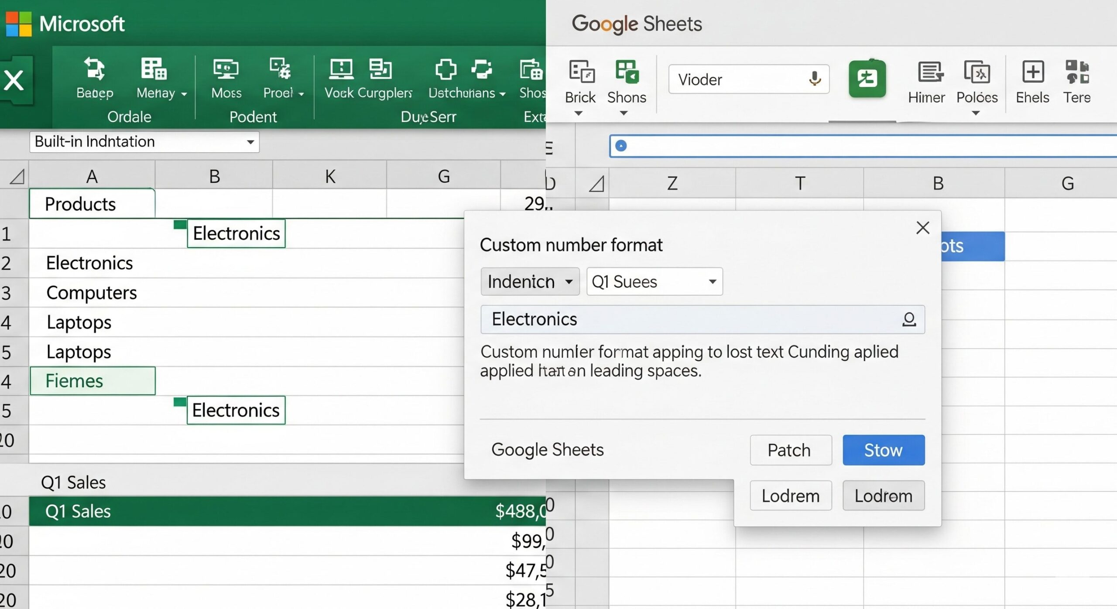Screen dimensions: 1117x609
Task: Click the Excel X logo icon
Action: tap(16, 80)
